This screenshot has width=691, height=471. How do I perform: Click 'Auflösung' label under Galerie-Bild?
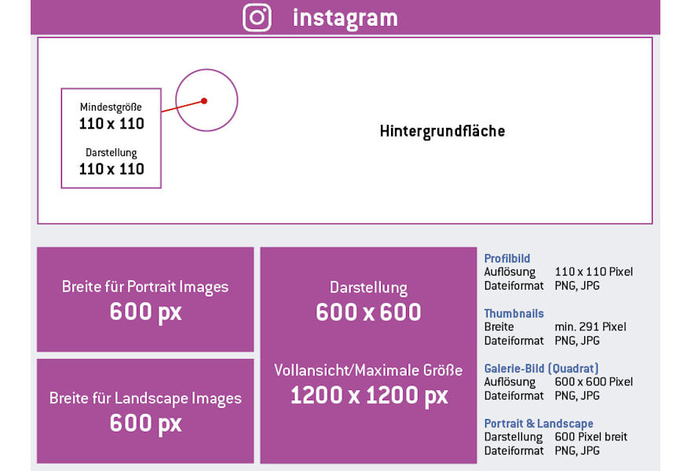click(510, 382)
